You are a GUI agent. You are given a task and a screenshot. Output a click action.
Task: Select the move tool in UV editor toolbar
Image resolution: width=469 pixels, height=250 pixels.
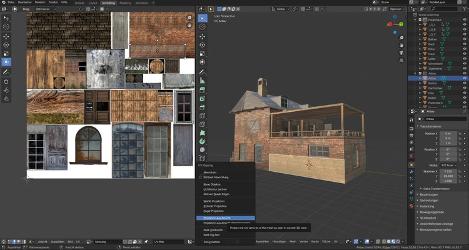coord(6,36)
